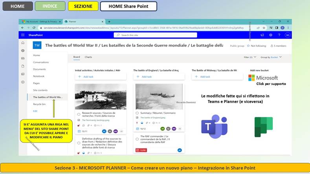Open Site contents in the navigation
310x174 pixels.
pyautogui.click(x=40, y=90)
